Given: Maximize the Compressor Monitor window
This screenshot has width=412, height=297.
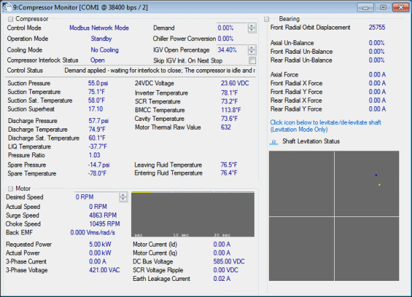Looking at the screenshot, I should click(x=383, y=7).
